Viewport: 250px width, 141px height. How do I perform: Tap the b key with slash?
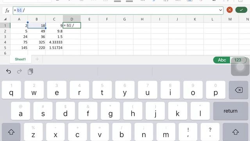121,132
